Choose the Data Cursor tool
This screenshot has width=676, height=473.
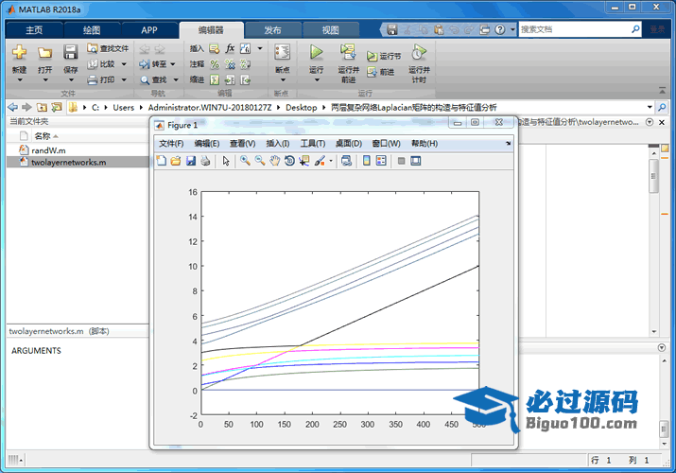pos(303,161)
